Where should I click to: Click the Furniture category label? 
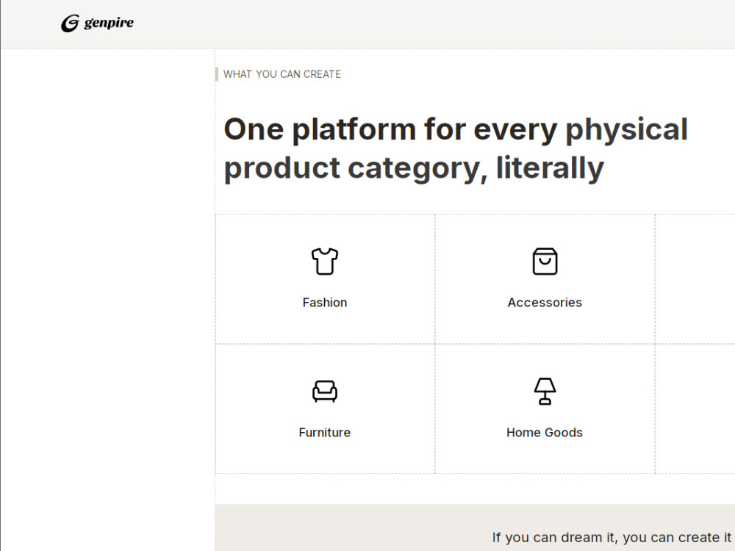pyautogui.click(x=325, y=433)
